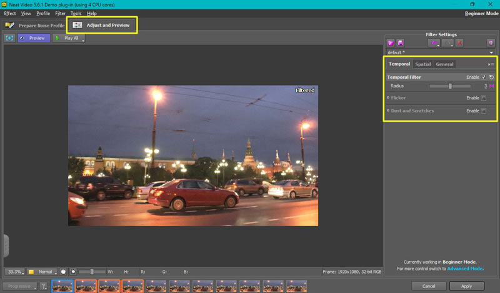Disable the Temporal Filter Enable checkbox
Screen dimensions: 500x293
coord(484,77)
